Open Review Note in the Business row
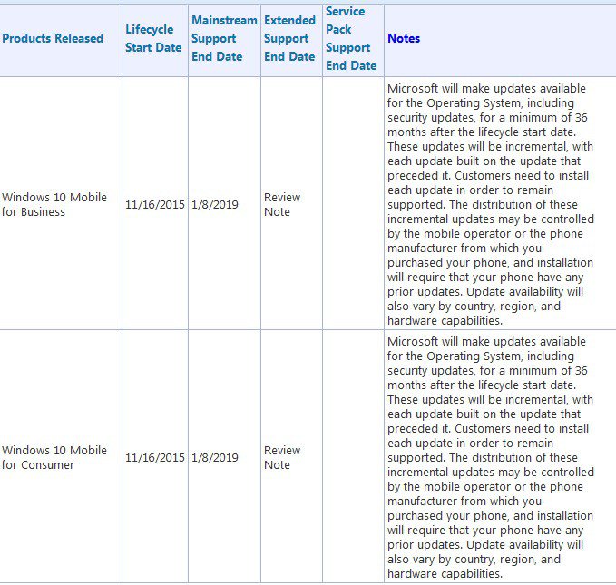This screenshot has height=585, width=616. pos(282,204)
